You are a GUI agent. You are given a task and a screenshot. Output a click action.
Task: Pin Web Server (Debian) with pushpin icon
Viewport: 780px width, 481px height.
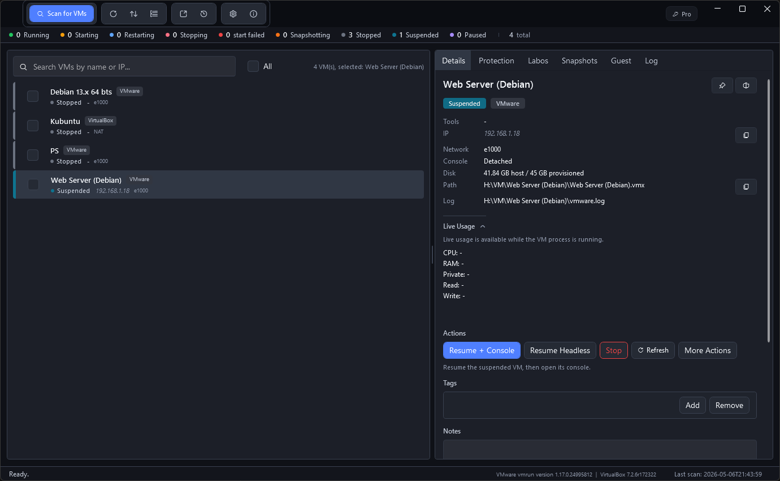(722, 85)
